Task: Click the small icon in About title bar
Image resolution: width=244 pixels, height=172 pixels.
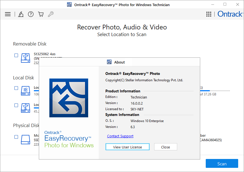Action: (109, 62)
